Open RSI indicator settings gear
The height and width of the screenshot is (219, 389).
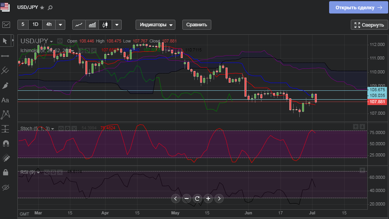coord(53,172)
